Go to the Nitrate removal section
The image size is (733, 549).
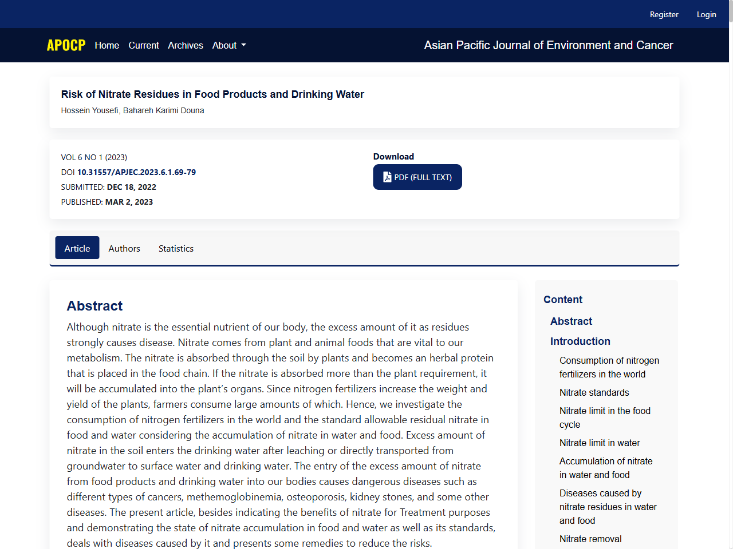[590, 539]
